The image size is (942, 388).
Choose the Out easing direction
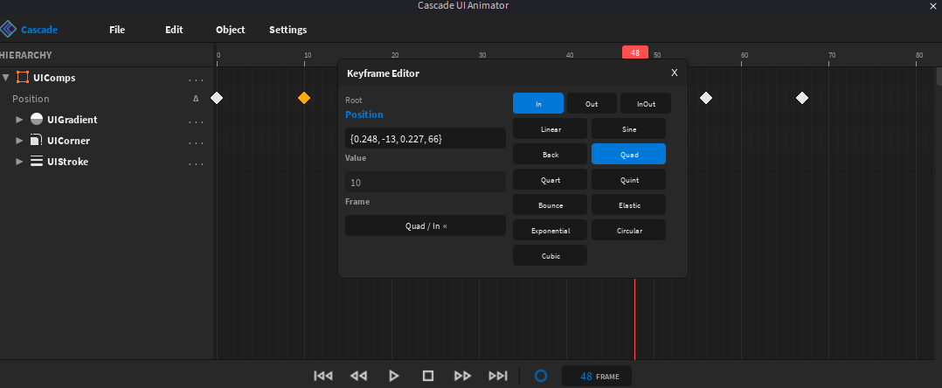pos(592,103)
